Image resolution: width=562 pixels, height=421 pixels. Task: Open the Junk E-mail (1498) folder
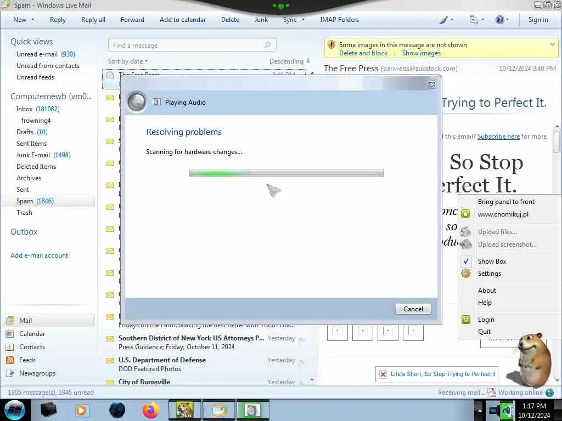[x=43, y=155]
